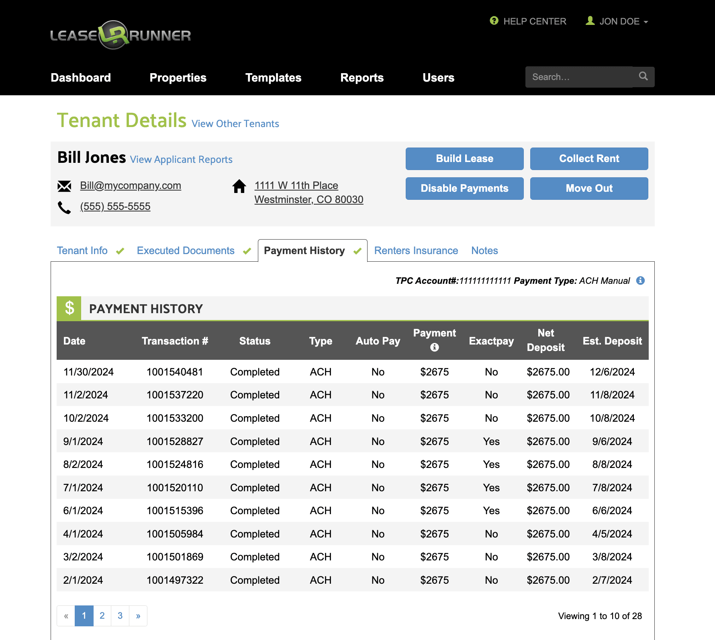The image size is (715, 640).
Task: Click the search magnifier icon
Action: point(643,76)
